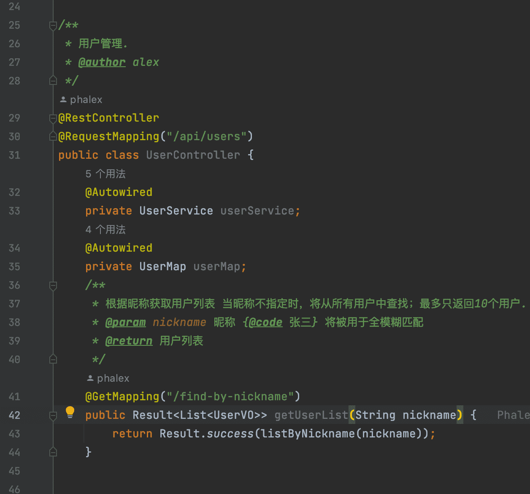Click person icon beside phalex above @RestController

pos(63,100)
